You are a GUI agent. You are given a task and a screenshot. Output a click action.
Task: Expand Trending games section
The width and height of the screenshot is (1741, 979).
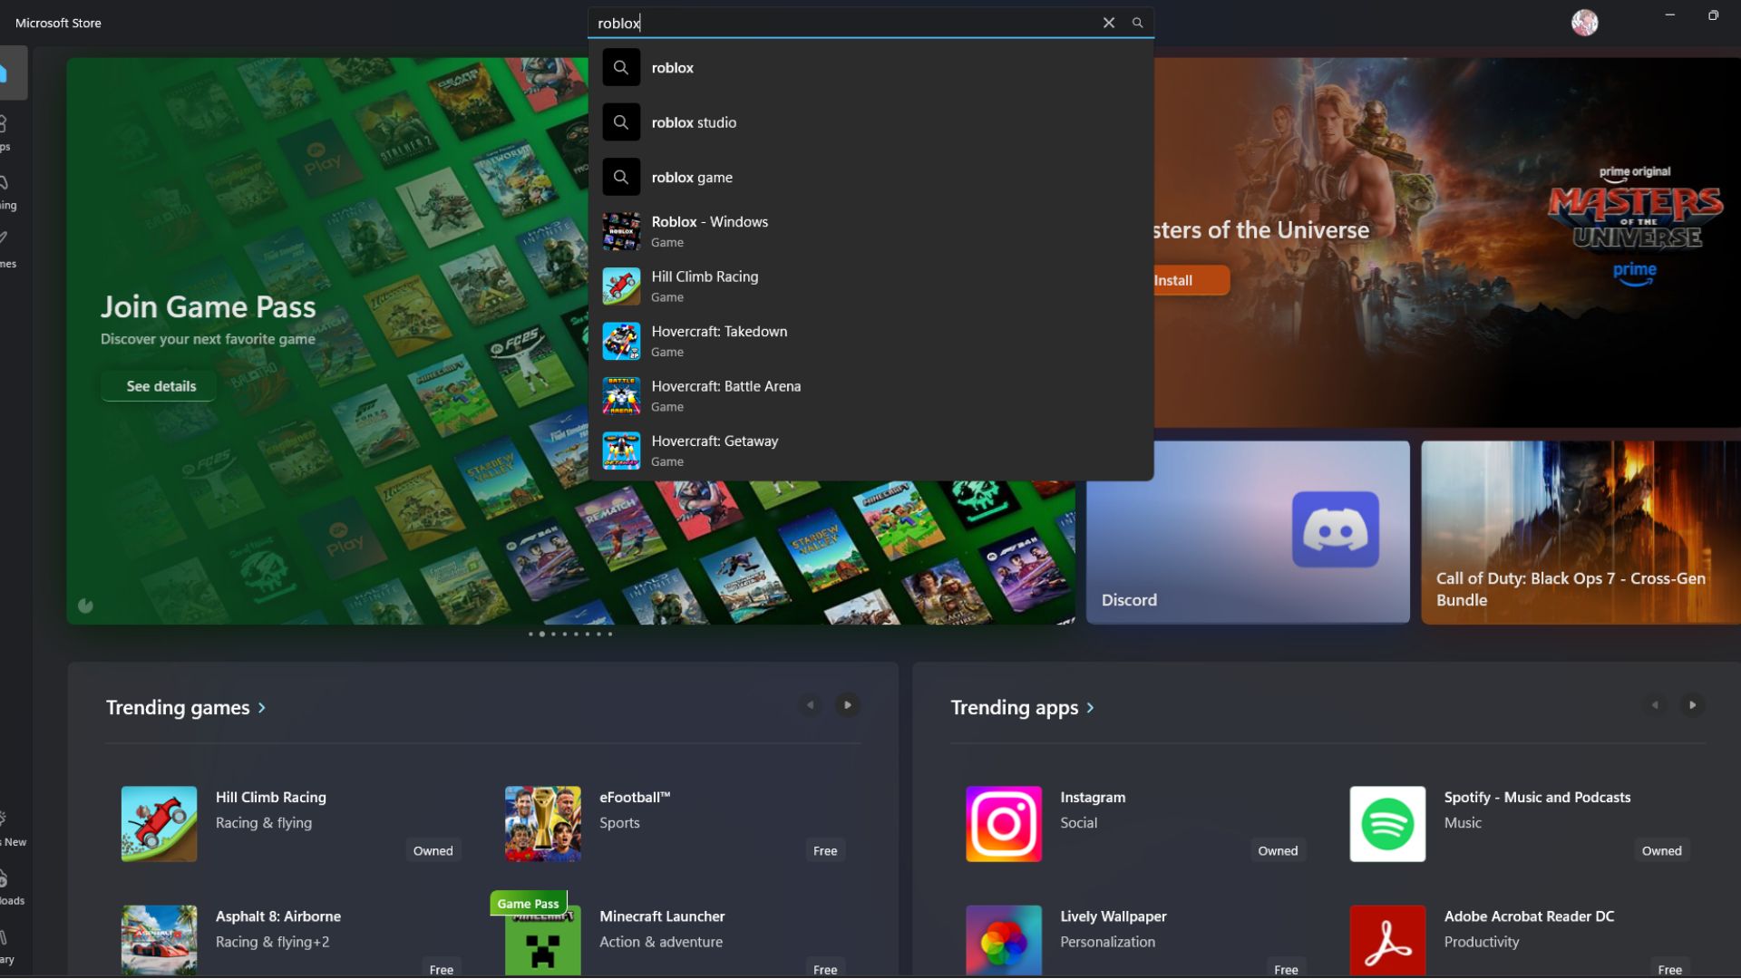point(186,707)
